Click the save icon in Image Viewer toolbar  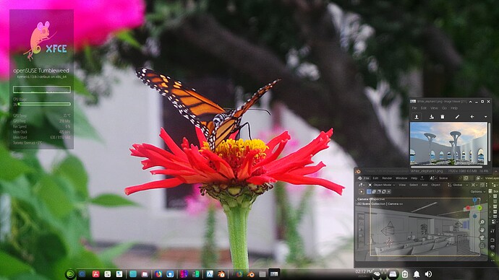pos(432,117)
